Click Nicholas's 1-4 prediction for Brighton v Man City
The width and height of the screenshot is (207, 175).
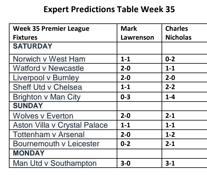[x=170, y=97]
